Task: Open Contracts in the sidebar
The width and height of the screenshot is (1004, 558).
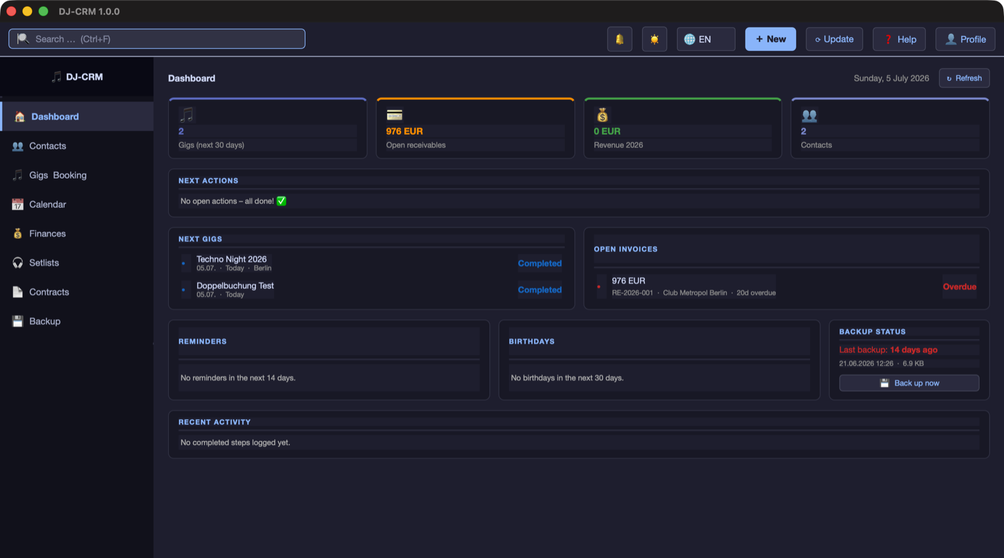Action: tap(77, 292)
